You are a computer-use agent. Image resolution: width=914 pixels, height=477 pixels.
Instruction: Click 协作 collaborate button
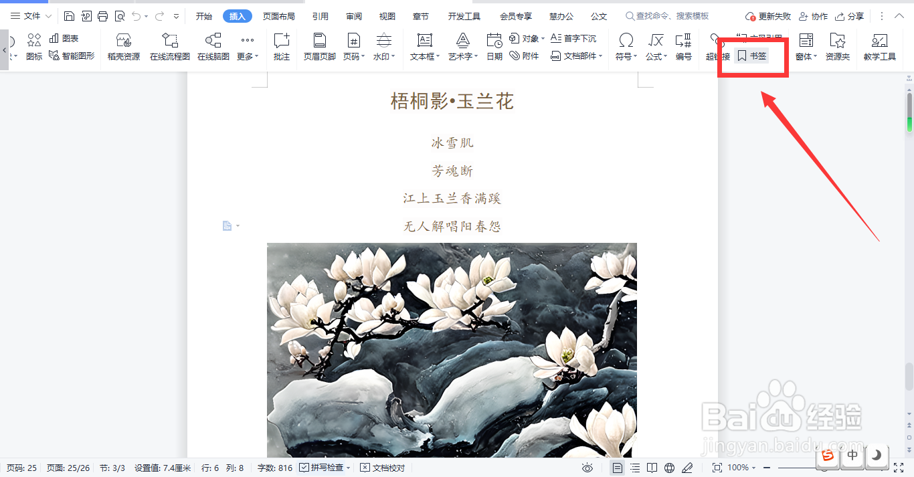point(813,16)
